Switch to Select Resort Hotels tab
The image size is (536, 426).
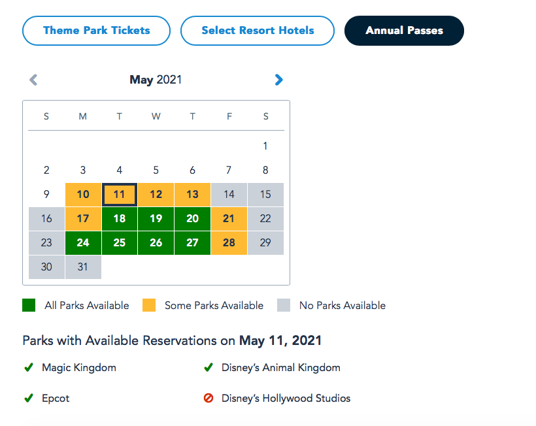[x=258, y=31]
